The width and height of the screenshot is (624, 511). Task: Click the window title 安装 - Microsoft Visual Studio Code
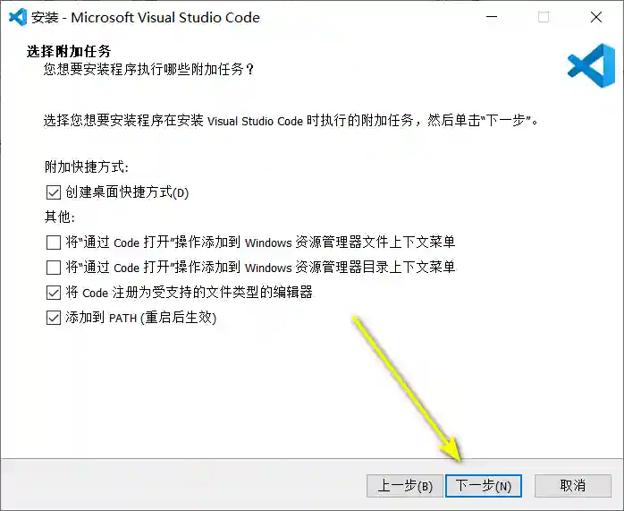146,17
